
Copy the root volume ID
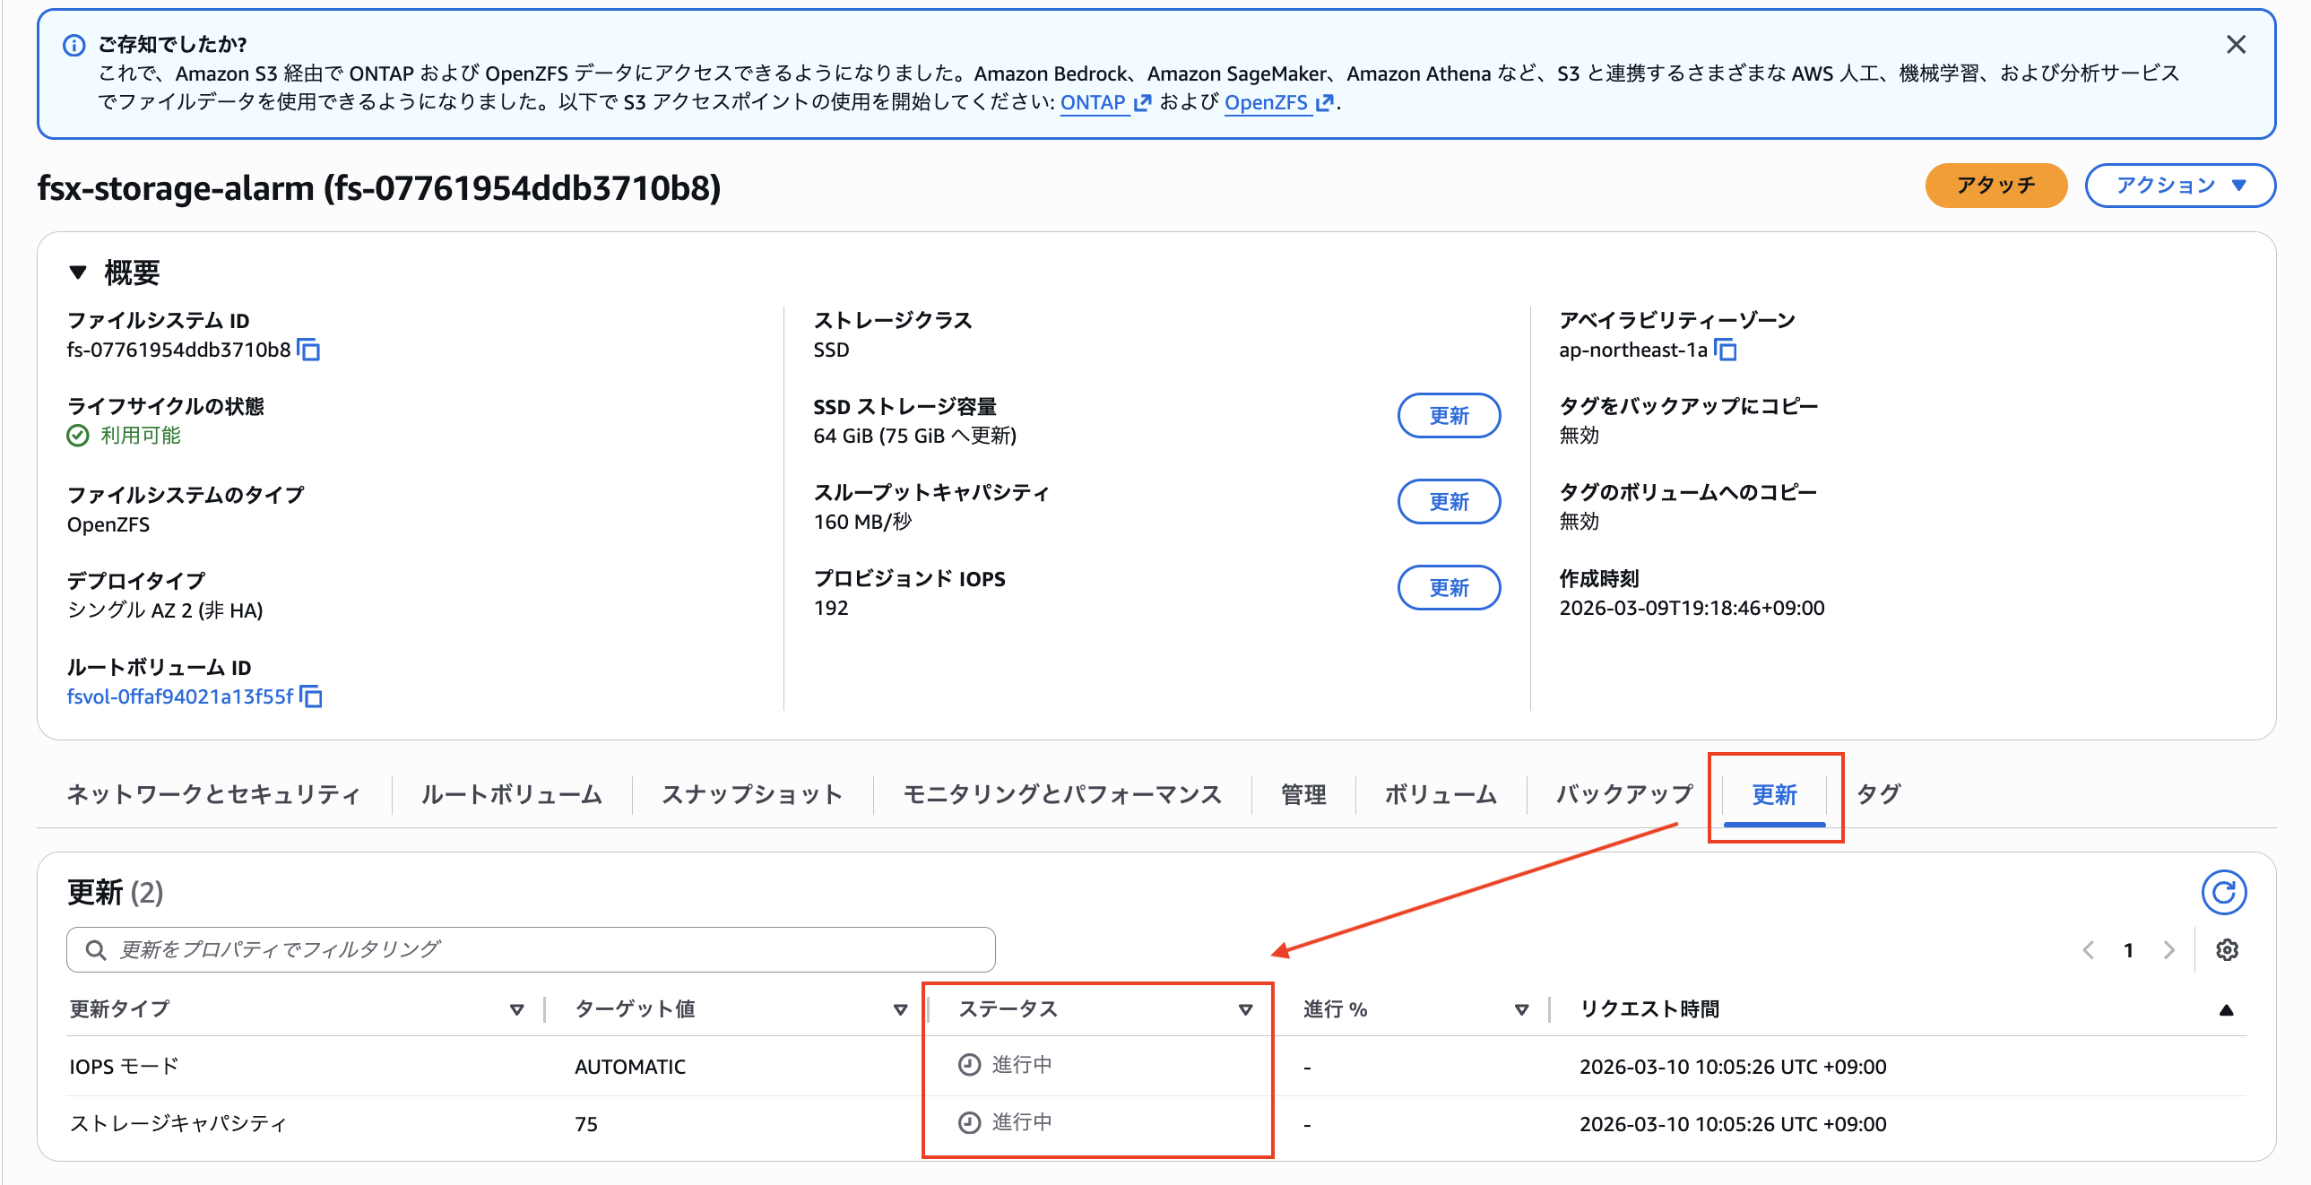pyautogui.click(x=310, y=696)
